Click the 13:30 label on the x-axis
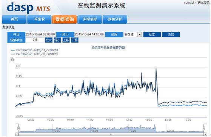Image resolution: width=211 pixels, height=137 pixels. [x=188, y=120]
